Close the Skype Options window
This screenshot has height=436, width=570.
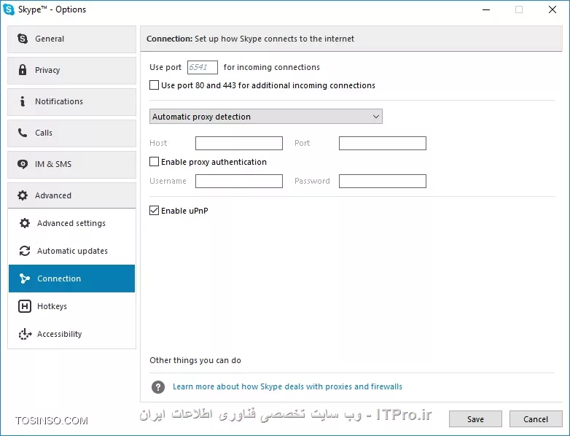tap(553, 9)
